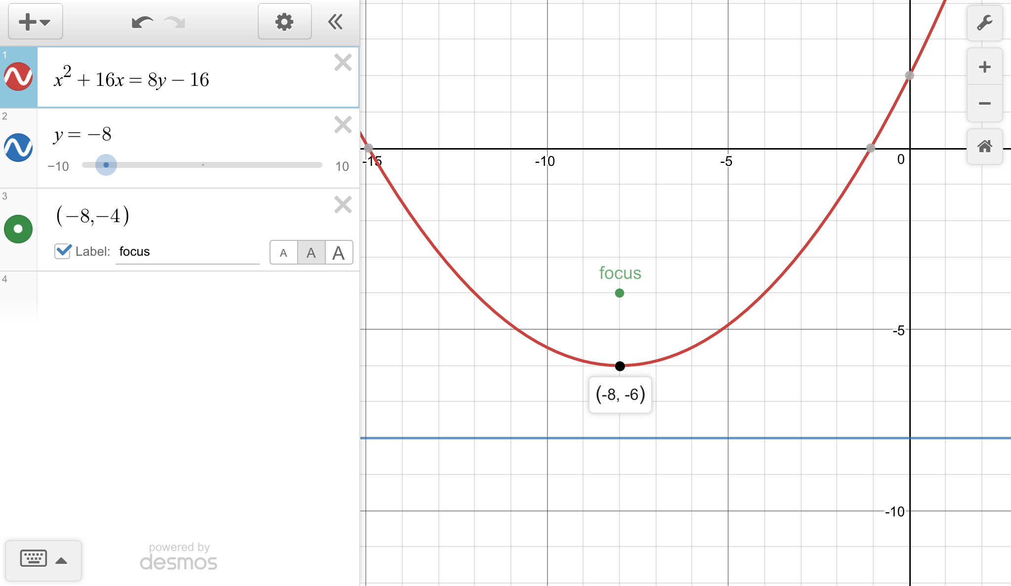Click the y slider handle

[106, 165]
